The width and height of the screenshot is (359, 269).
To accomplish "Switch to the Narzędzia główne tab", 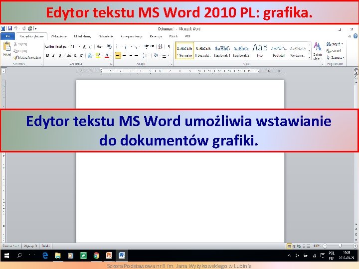I will (x=31, y=36).
